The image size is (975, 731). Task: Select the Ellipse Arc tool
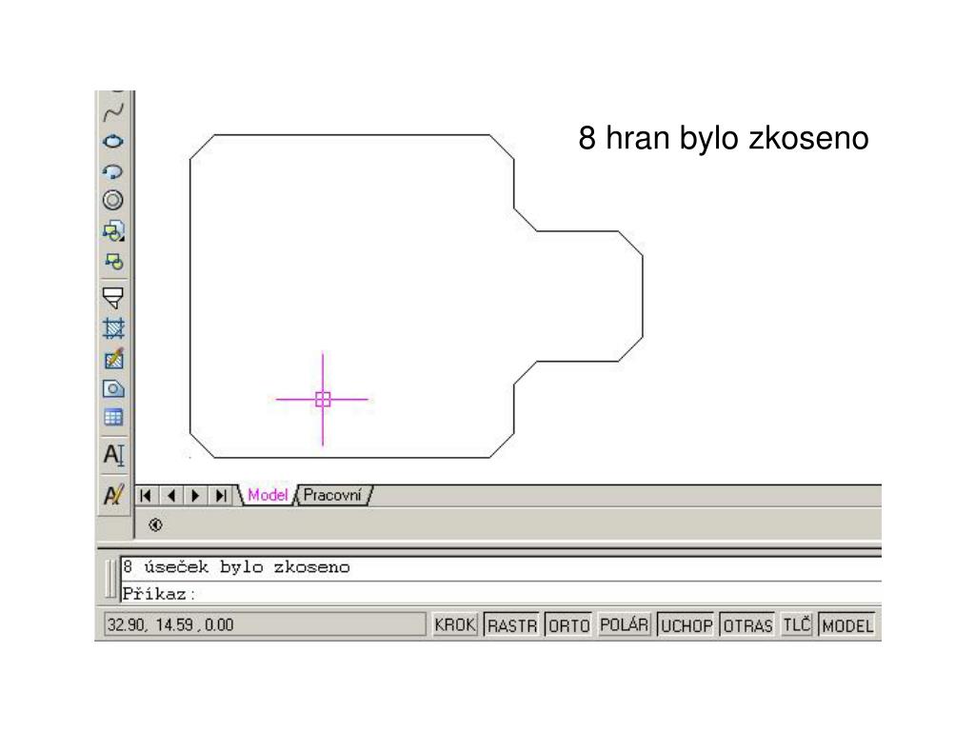pos(113,171)
